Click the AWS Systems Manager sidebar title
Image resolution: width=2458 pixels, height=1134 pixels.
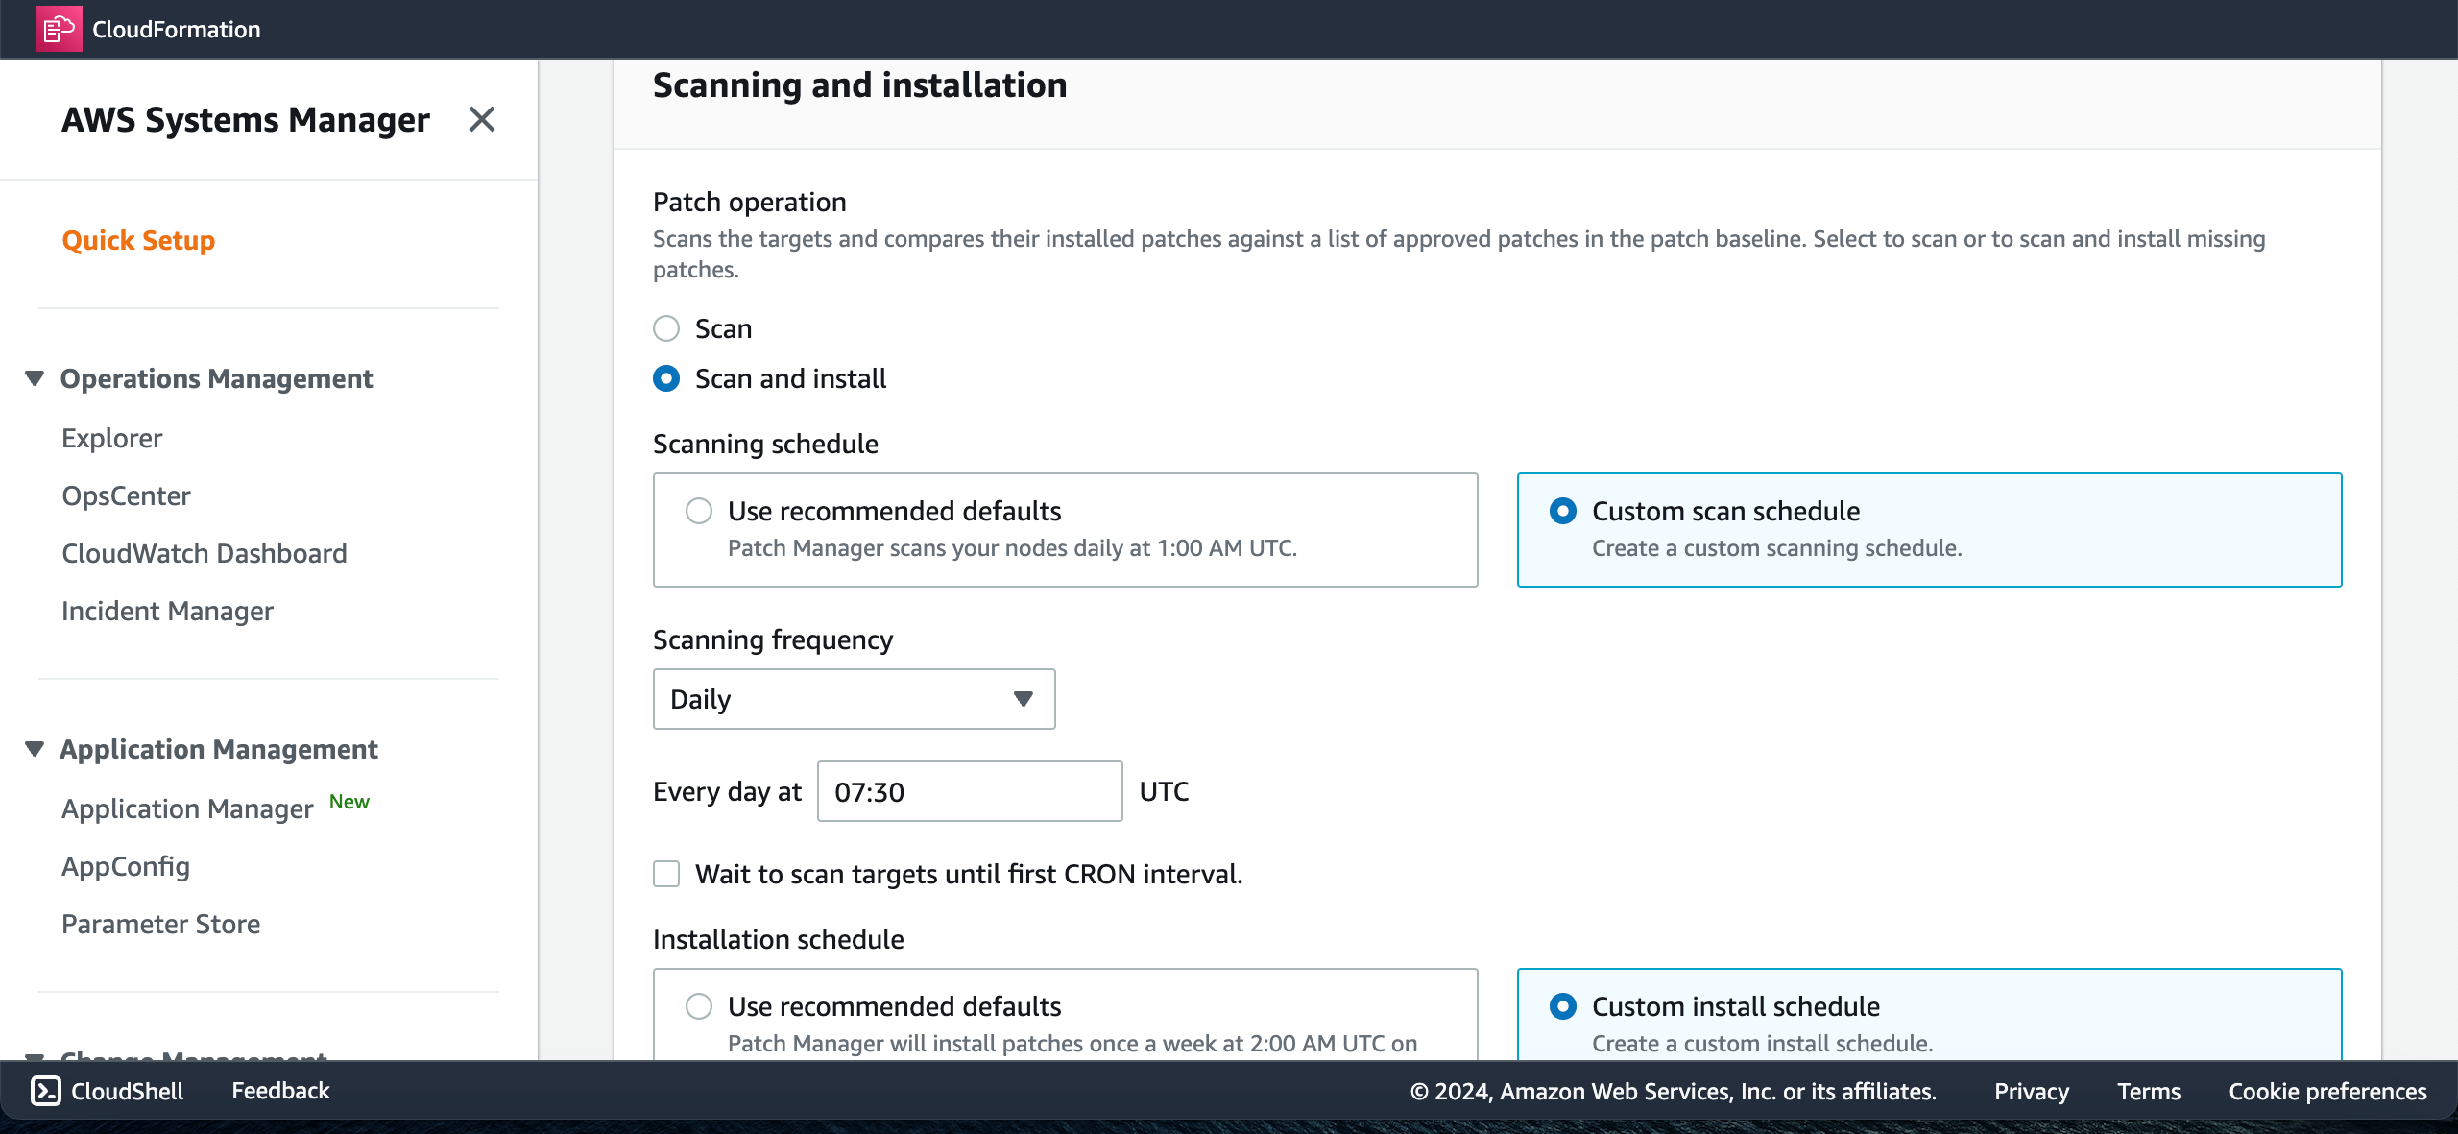[246, 120]
